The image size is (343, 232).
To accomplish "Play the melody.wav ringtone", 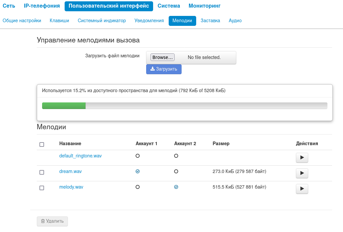I will (302, 189).
